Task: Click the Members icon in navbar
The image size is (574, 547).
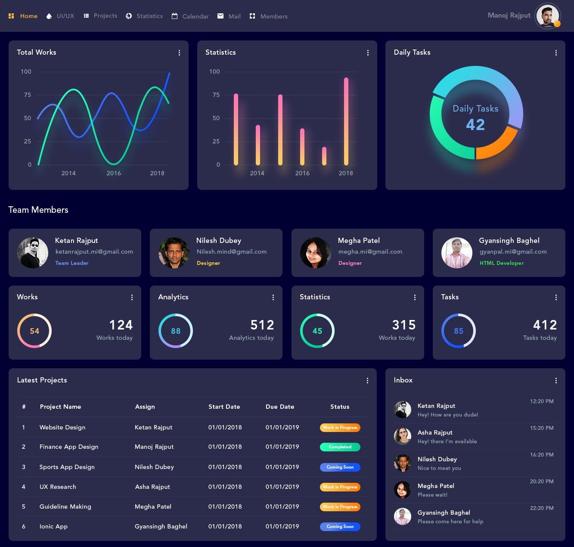Action: [252, 16]
